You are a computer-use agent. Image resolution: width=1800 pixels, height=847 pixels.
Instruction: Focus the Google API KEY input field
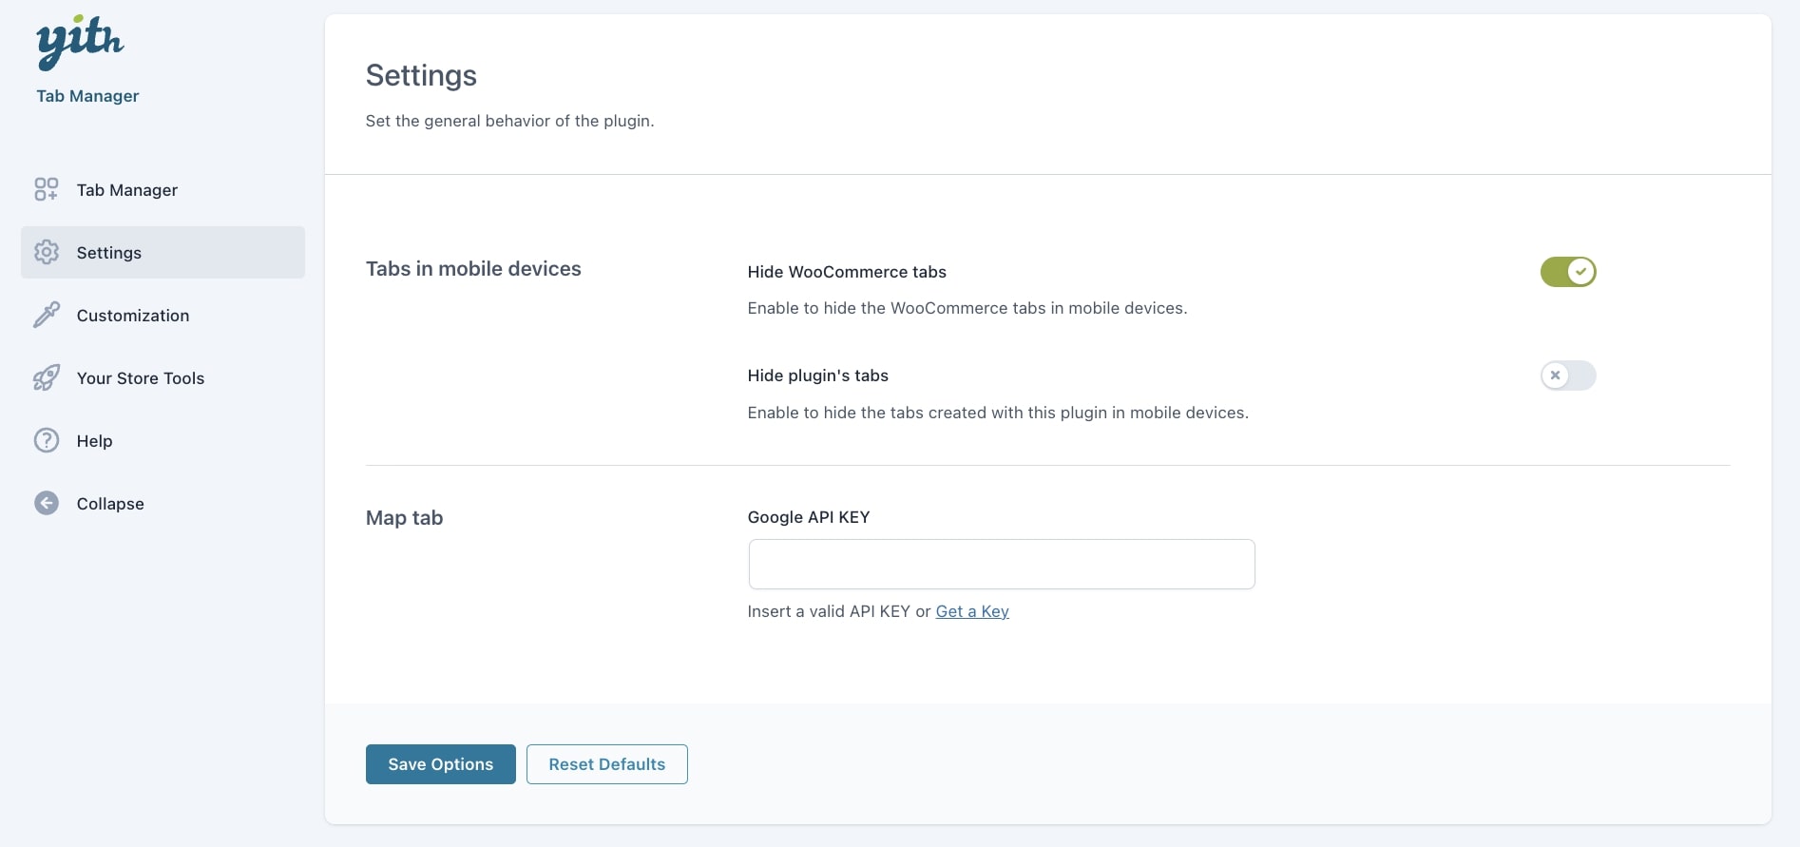point(1002,565)
